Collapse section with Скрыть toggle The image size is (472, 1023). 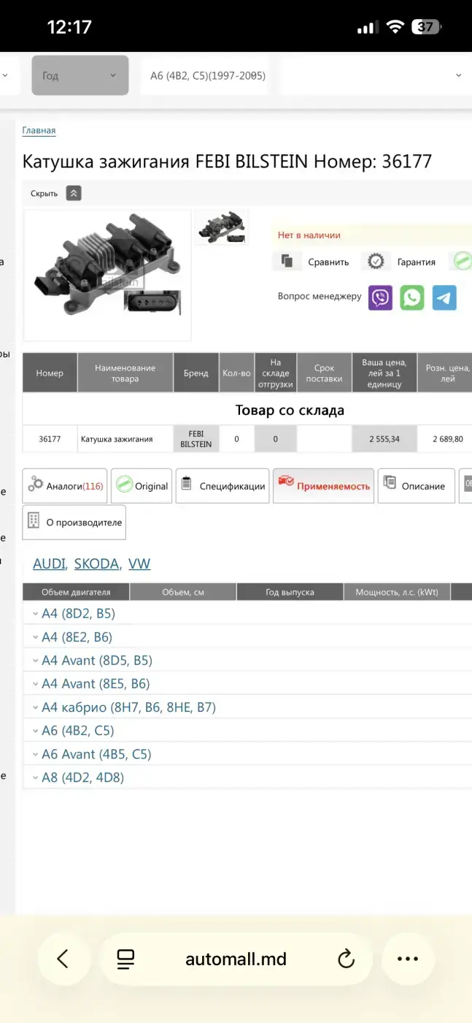point(73,194)
